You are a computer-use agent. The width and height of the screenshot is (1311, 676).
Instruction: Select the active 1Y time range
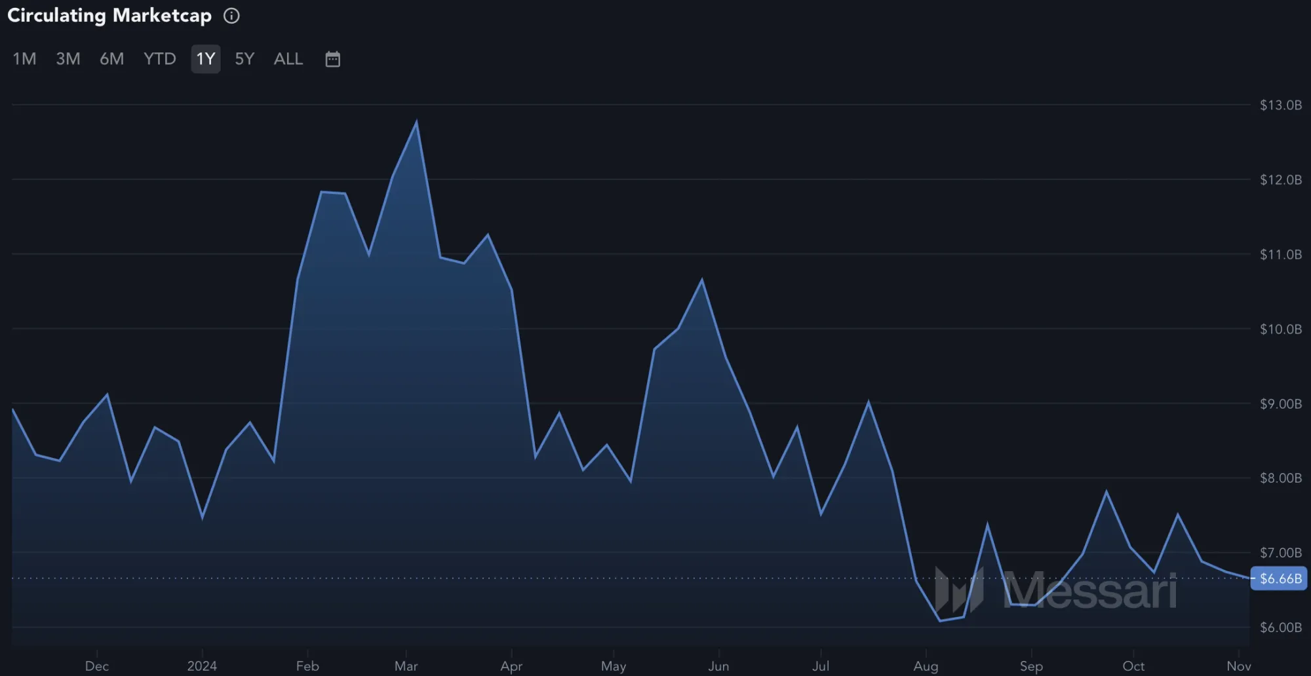(x=206, y=59)
